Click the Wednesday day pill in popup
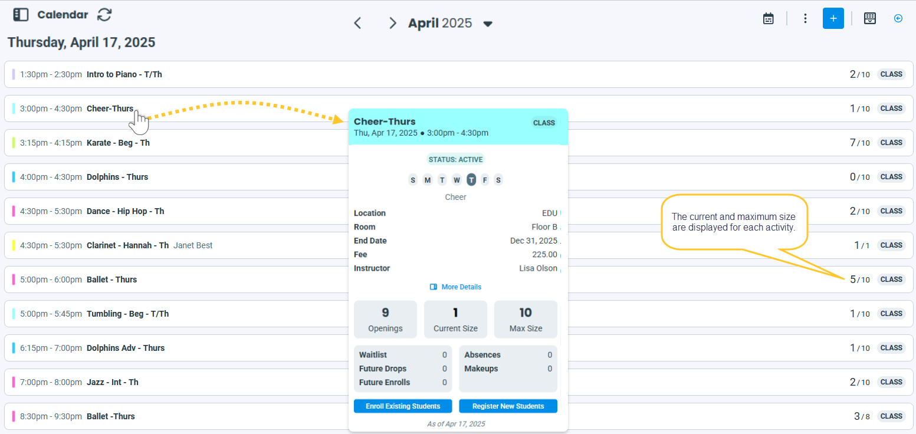Viewport: 916px width, 434px height. 457,180
